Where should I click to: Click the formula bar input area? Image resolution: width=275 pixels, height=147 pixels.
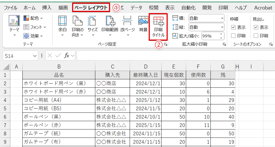[x=176, y=56]
